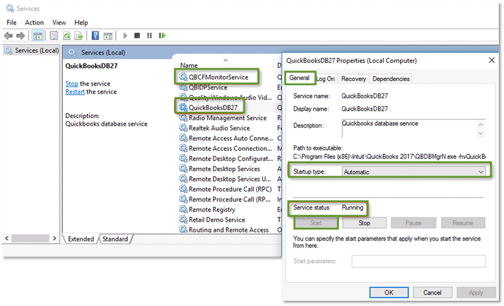Switch to the Dependencies tab
Image resolution: width=504 pixels, height=306 pixels.
[391, 79]
